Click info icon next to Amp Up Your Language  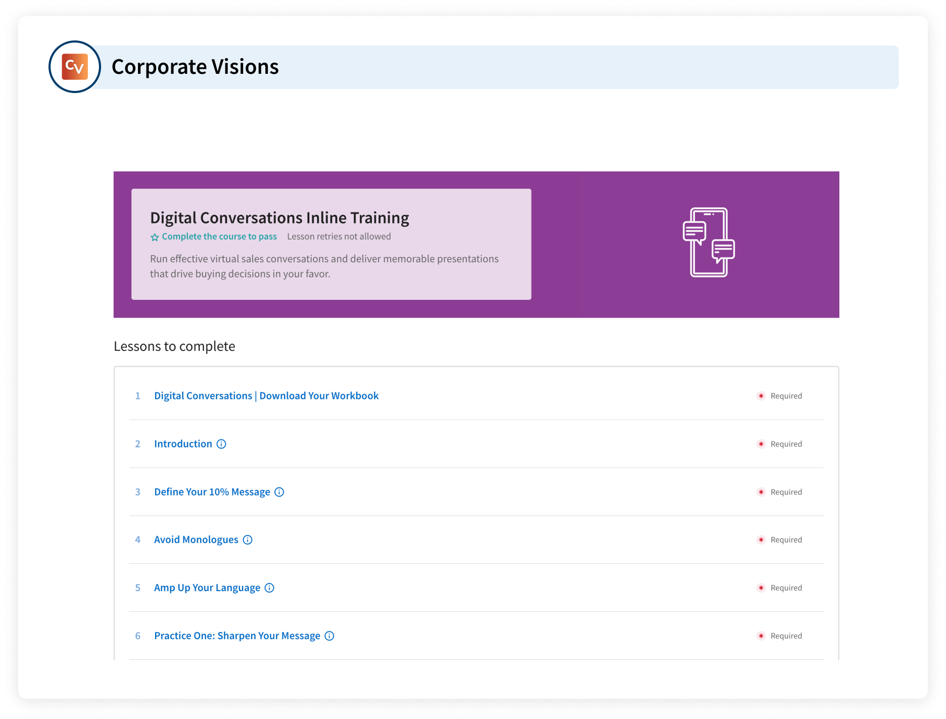pyautogui.click(x=269, y=588)
